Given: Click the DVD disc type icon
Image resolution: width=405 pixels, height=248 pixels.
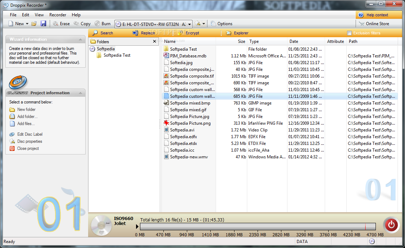Looking at the screenshot, I should pos(102,225).
